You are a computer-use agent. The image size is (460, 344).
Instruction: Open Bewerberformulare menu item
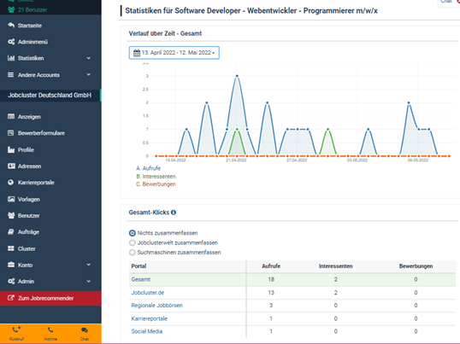[x=41, y=133]
